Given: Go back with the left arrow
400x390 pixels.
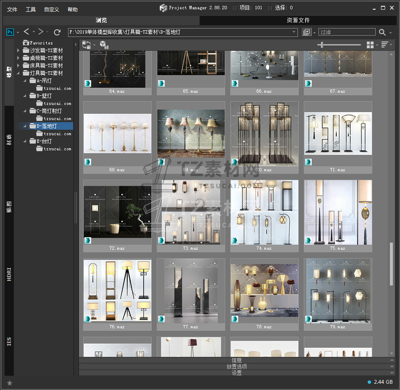Looking at the screenshot, I should coord(27,32).
